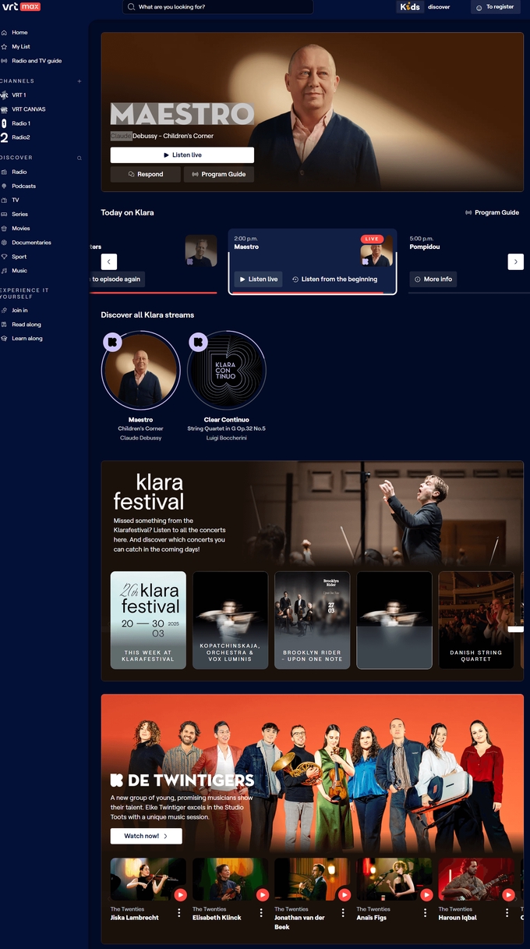Screen dimensions: 530x949
Task: Open the Clear Continuo stream circle
Action: pyautogui.click(x=226, y=371)
